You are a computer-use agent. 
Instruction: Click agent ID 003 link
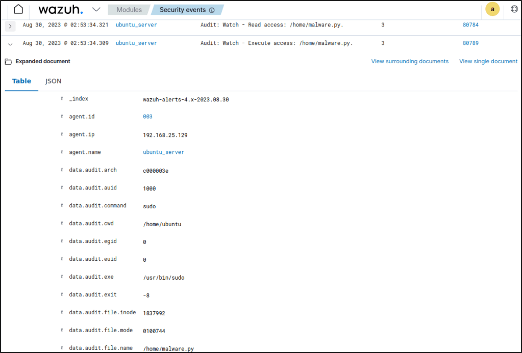click(147, 117)
